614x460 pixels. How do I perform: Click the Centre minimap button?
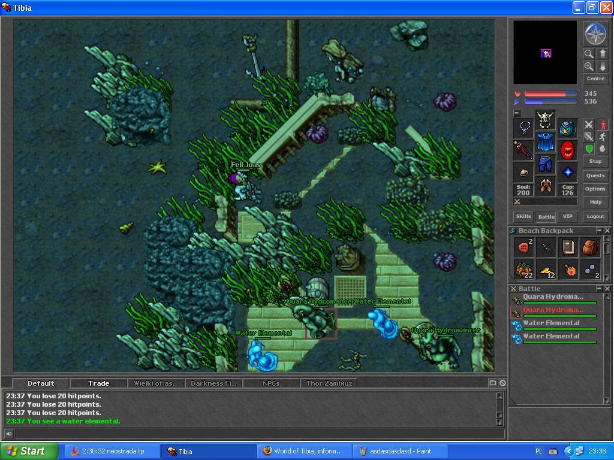tap(595, 78)
